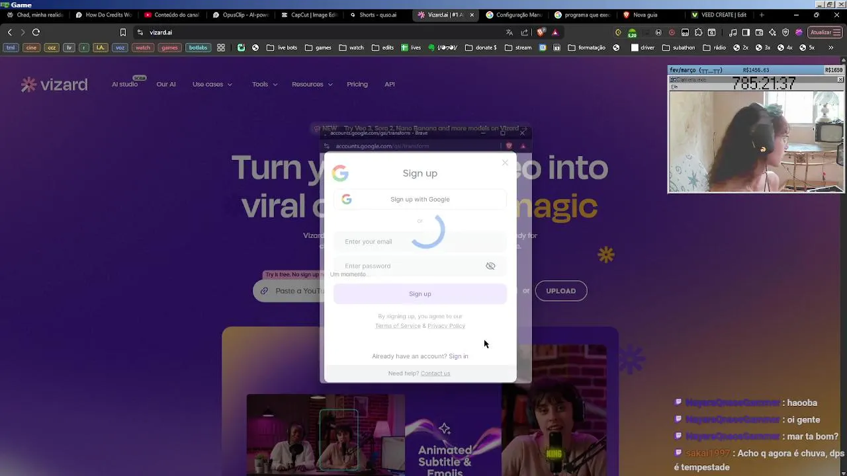
Task: Click the Google logo in sign up dialog
Action: coord(340,173)
